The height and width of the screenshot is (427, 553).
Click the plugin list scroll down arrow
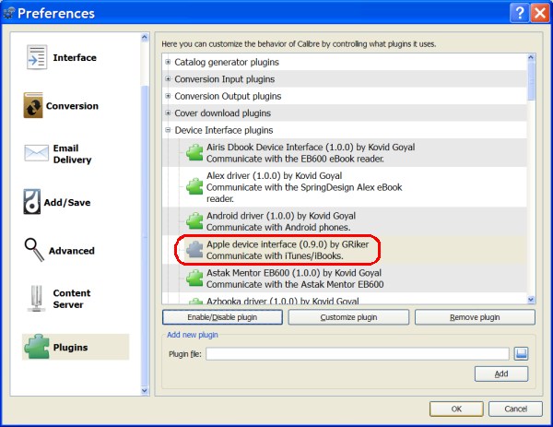coord(531,300)
